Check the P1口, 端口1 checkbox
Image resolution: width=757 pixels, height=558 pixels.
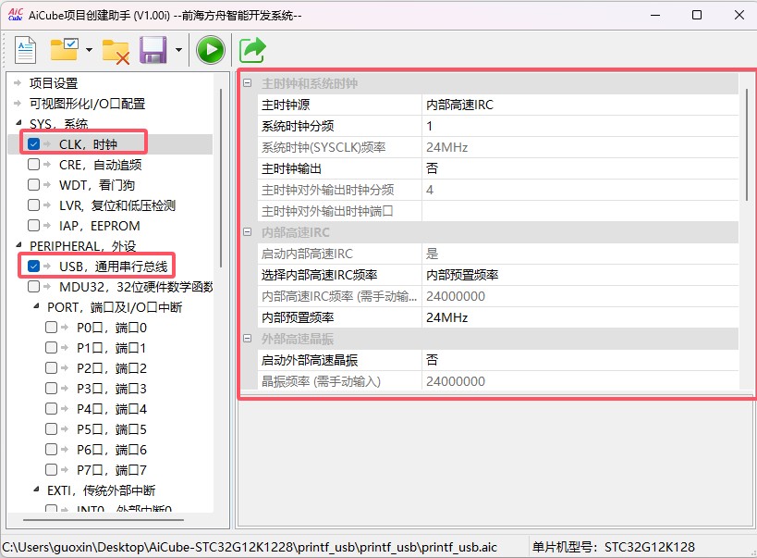(51, 348)
